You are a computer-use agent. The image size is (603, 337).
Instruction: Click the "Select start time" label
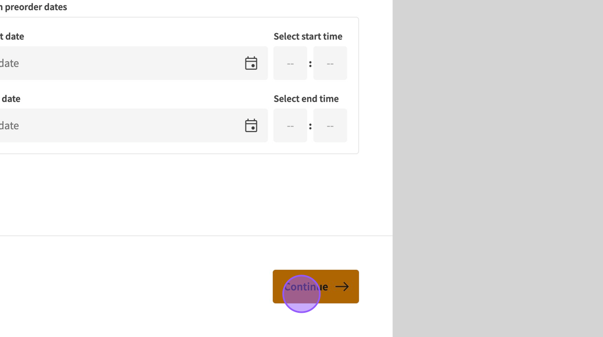(308, 37)
